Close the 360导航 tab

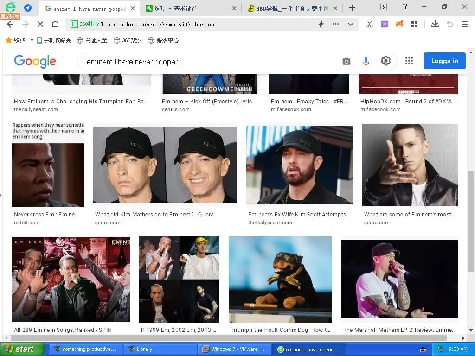[335, 8]
